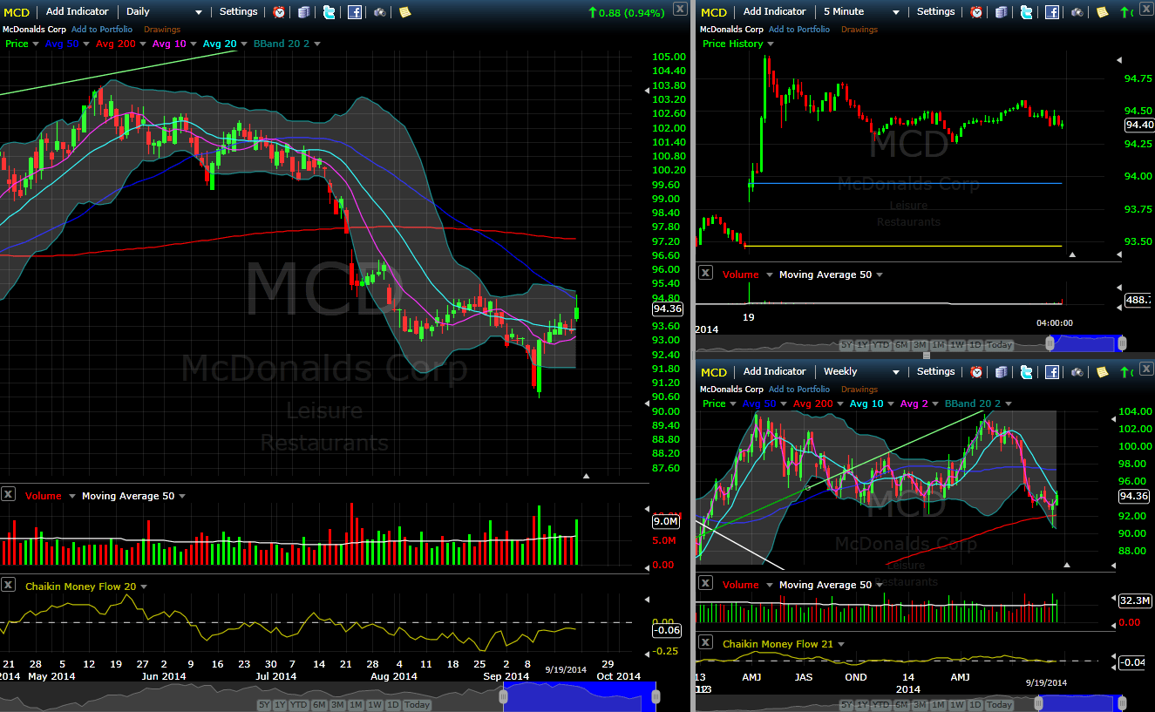
Task: Open Drawings on the Weekly chart
Action: click(859, 390)
